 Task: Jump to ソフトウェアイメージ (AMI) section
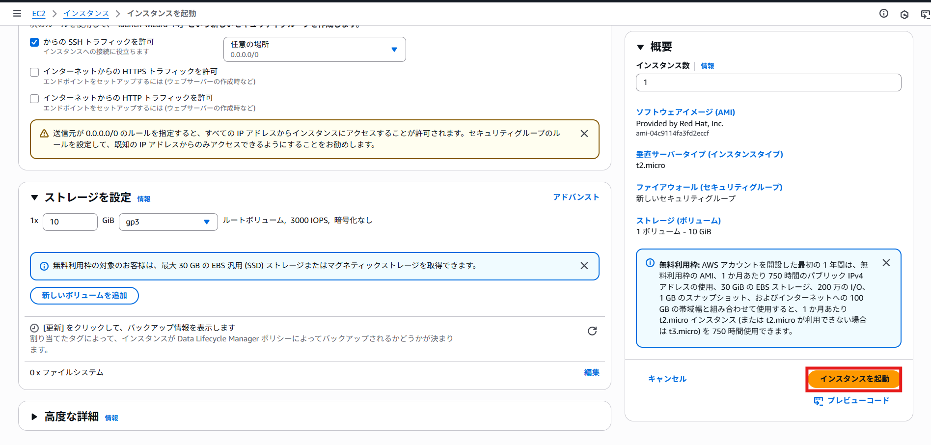pyautogui.click(x=685, y=112)
